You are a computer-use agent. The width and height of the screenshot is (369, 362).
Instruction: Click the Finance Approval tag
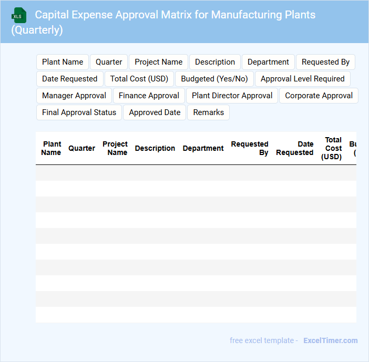149,96
